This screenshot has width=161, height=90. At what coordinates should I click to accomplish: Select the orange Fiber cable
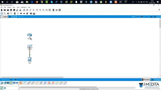pos(37,83)
